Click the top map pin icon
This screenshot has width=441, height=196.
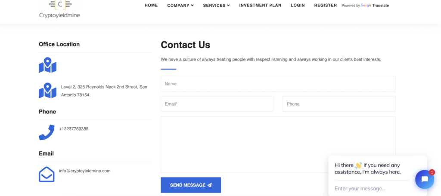point(47,65)
